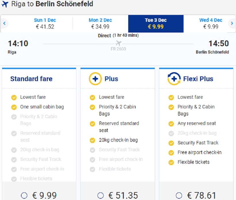Switch to Mon 2 Dec date tab
This screenshot has width=236, height=200.
click(x=100, y=23)
